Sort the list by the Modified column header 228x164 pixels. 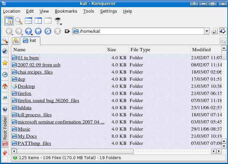(x=201, y=50)
